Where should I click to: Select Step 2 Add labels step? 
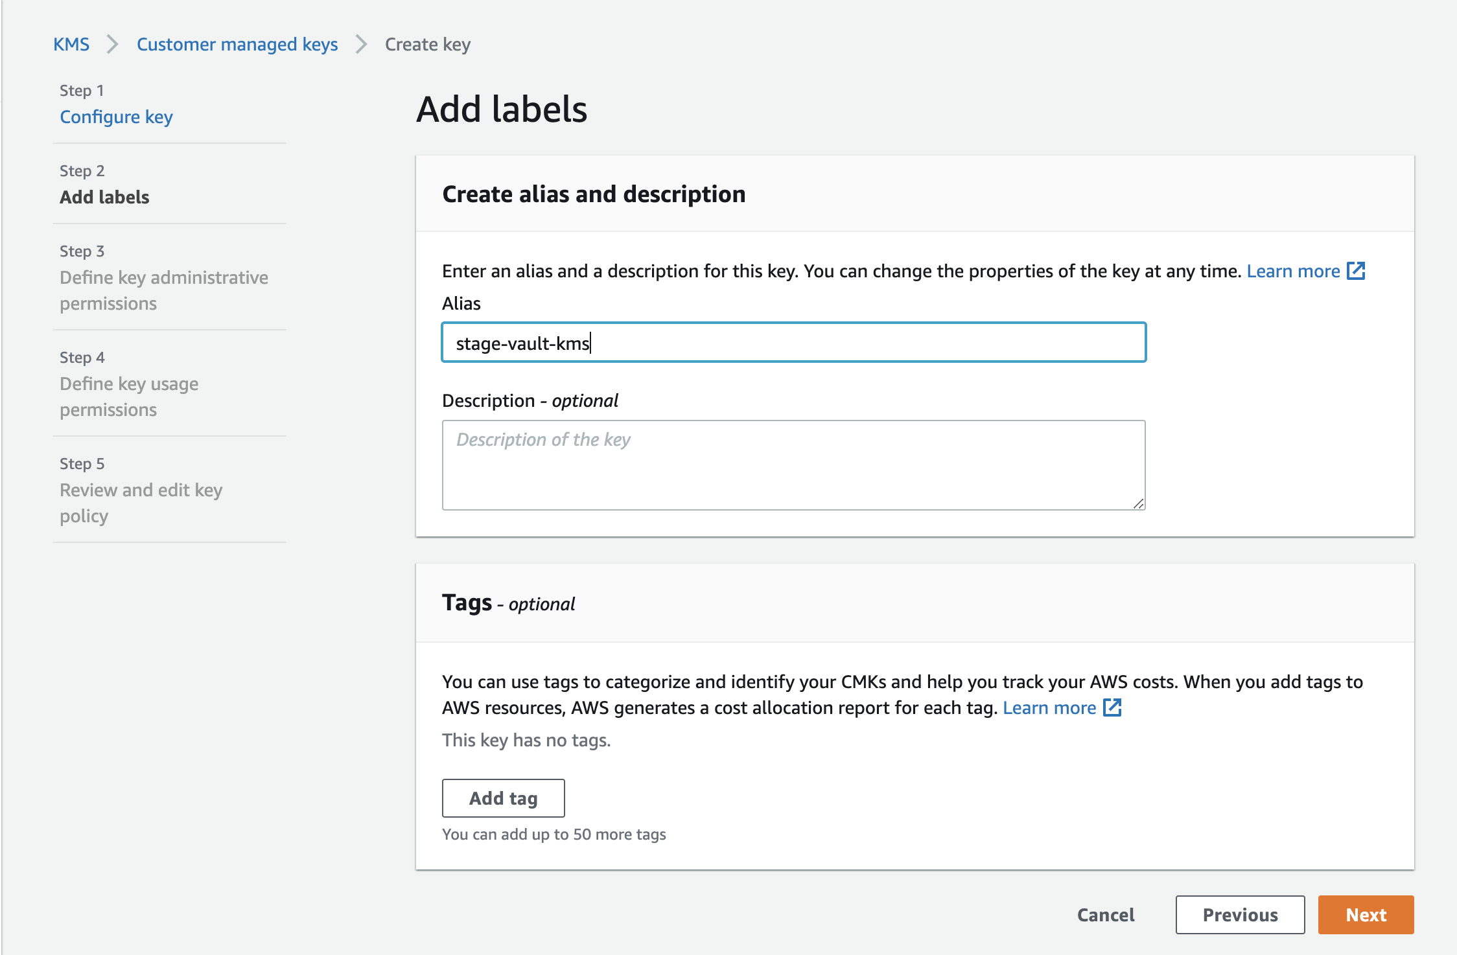[104, 197]
